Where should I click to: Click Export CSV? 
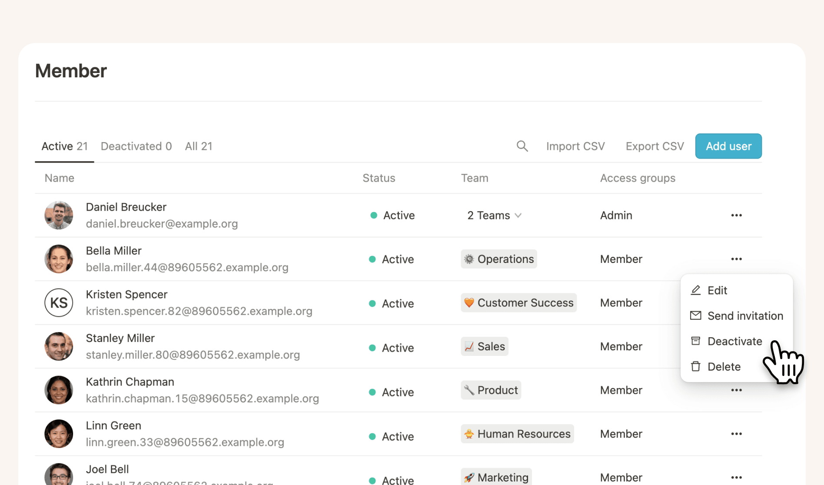coord(655,146)
